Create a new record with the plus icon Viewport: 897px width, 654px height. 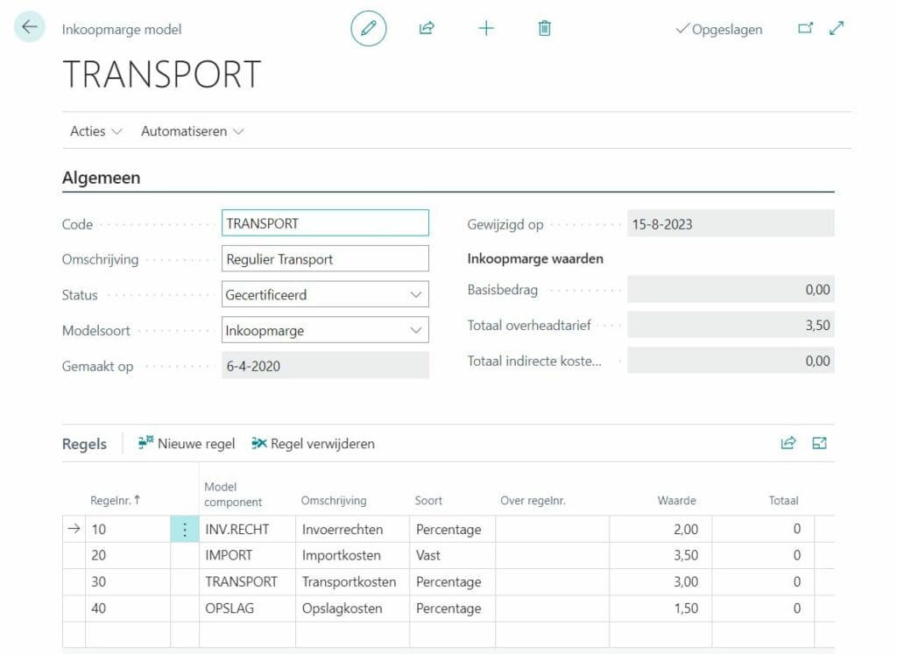click(486, 28)
